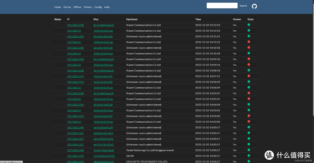Image resolution: width=314 pixels, height=163 pixels.
Task: Click green state dot in 192.168.3.127 row
Action: (x=249, y=144)
